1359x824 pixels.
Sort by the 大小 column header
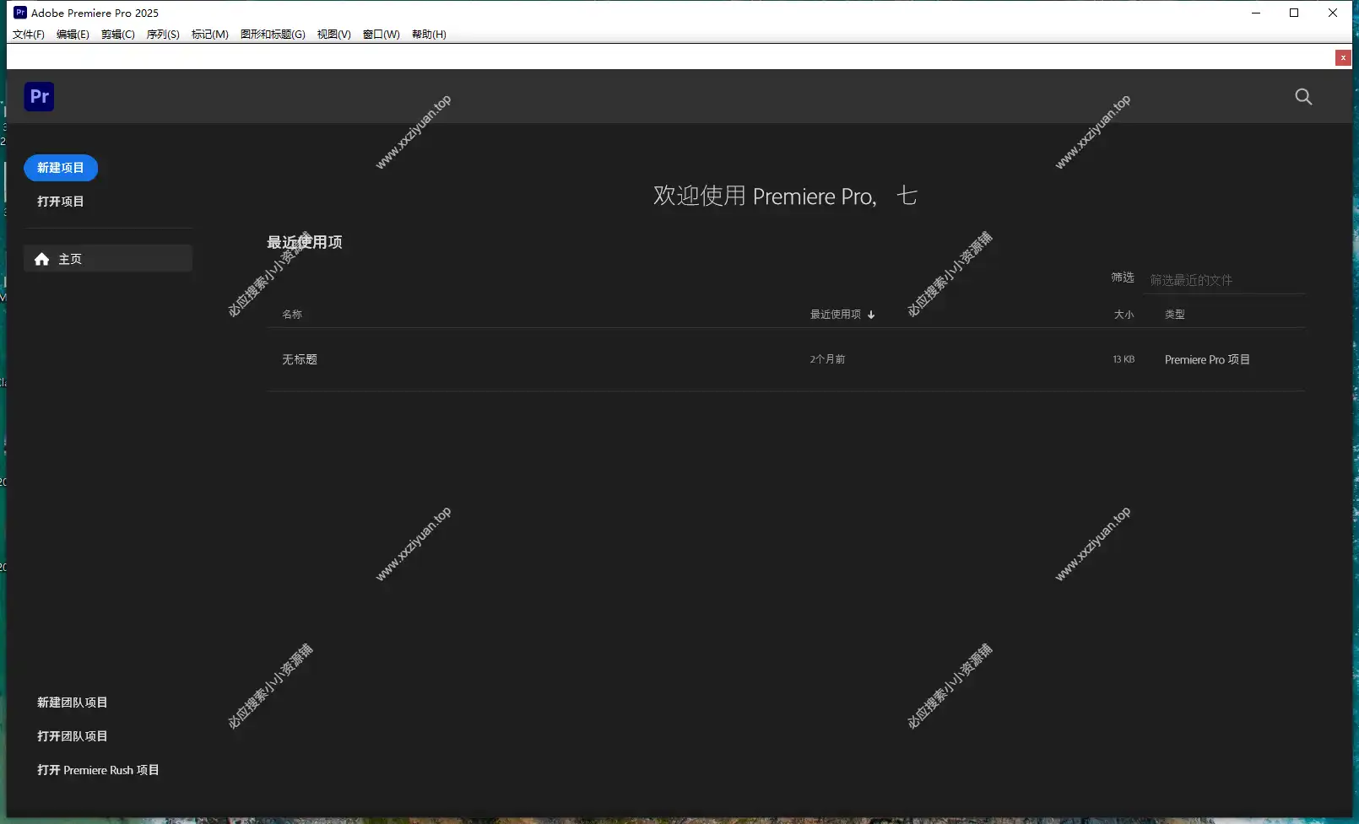pyautogui.click(x=1123, y=315)
